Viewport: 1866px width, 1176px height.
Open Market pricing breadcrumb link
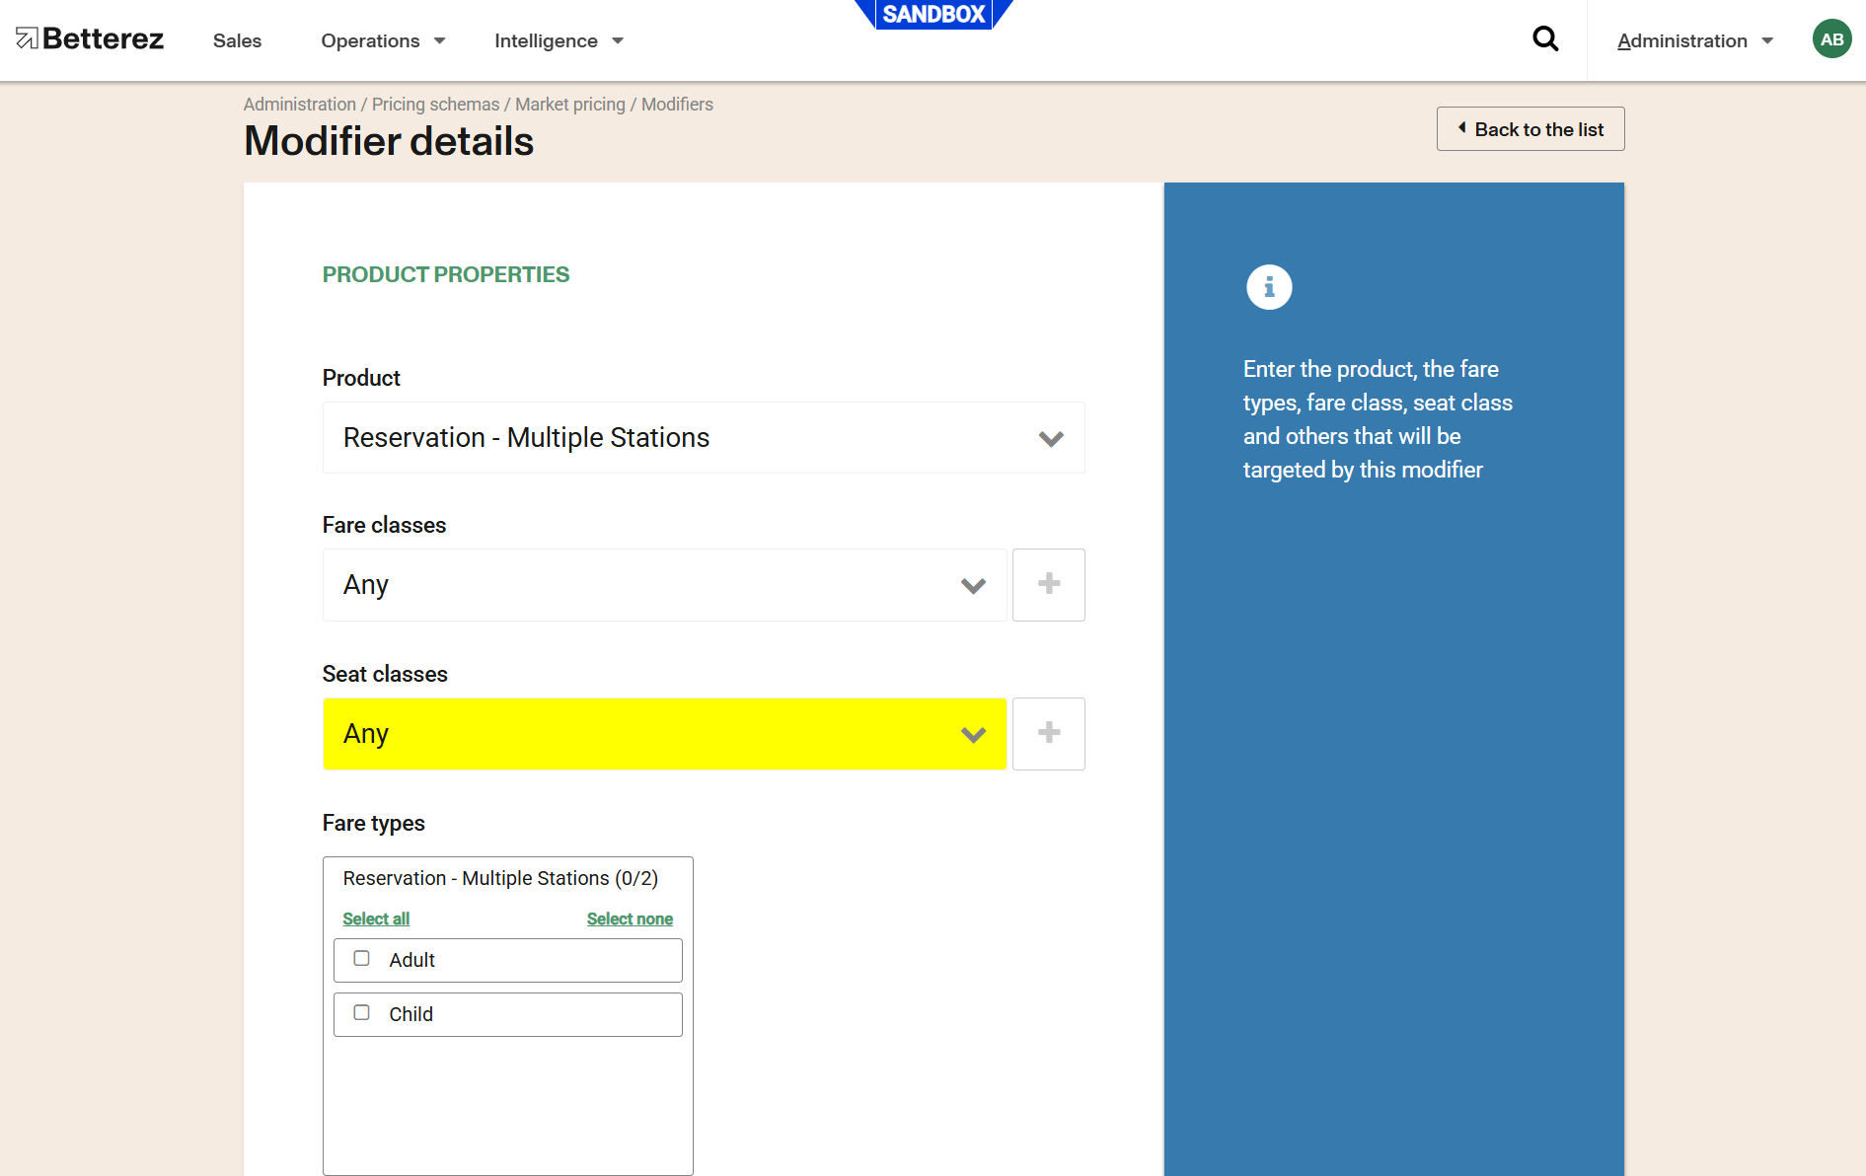570,105
